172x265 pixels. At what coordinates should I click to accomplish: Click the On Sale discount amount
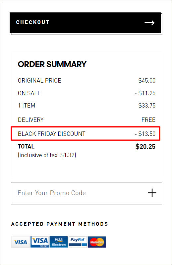tap(145, 93)
